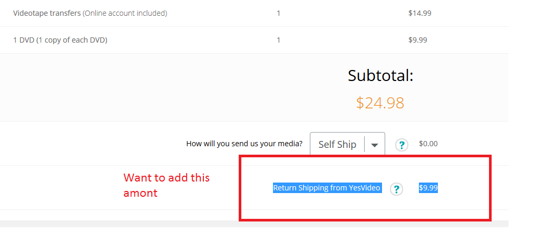The width and height of the screenshot is (538, 242).
Task: Click the 1 DVD quantity value
Action: 278,40
